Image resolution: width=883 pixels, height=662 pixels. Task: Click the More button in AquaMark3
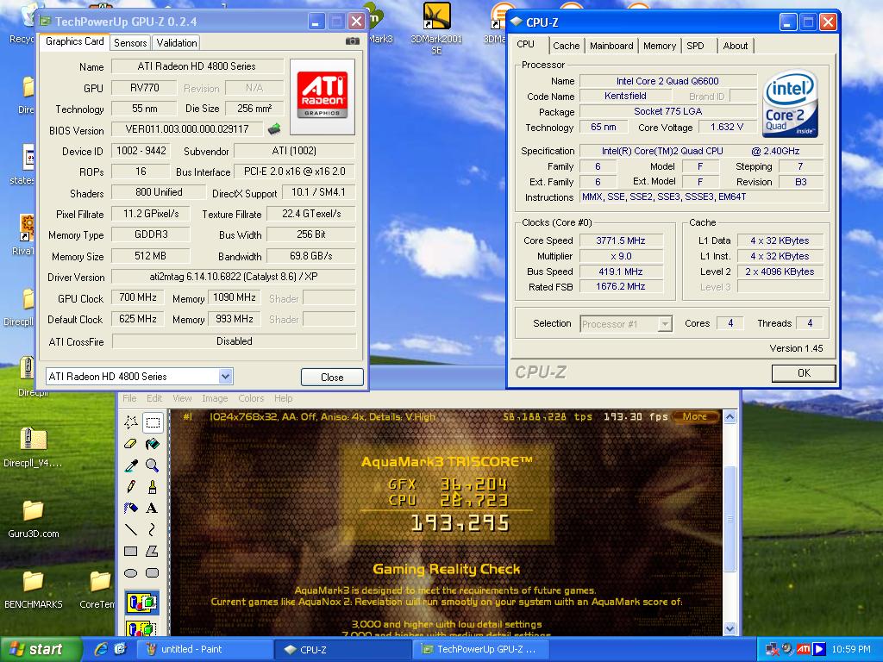coord(696,416)
